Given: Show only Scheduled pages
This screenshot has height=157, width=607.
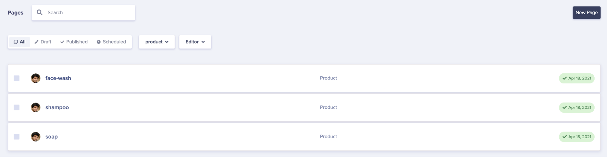Looking at the screenshot, I should tap(111, 42).
